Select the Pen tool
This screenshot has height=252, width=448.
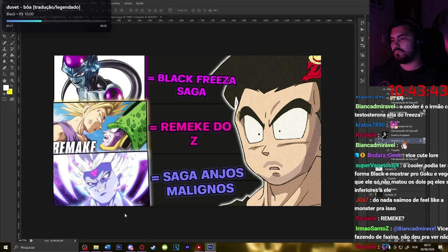point(5,68)
